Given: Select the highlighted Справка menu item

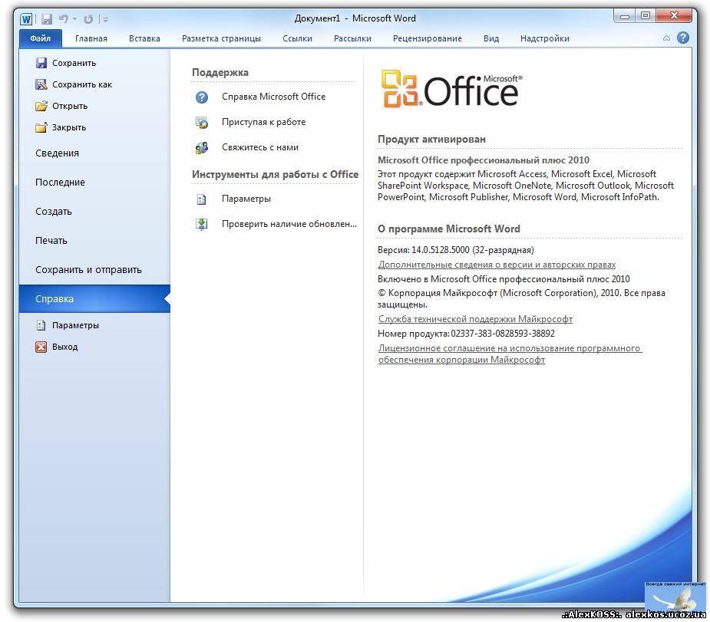Looking at the screenshot, I should [94, 299].
